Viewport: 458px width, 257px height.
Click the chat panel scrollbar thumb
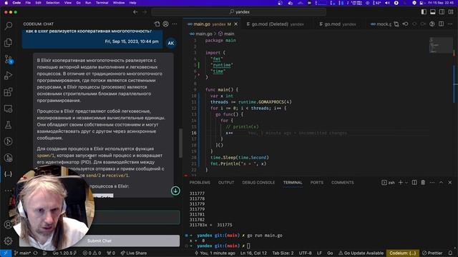(x=181, y=143)
